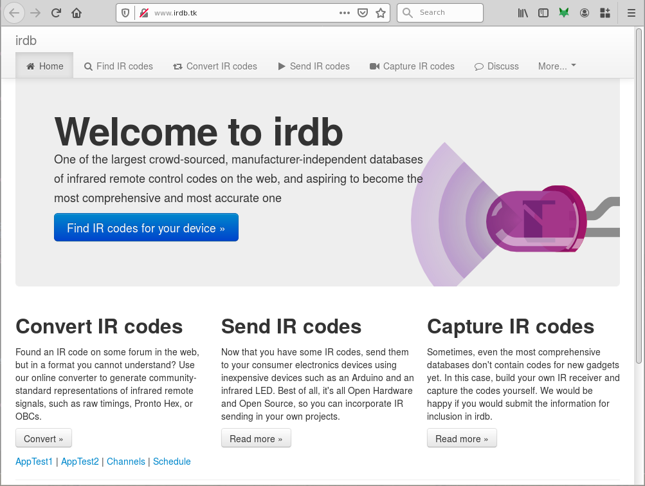Expand the More... navigation dropdown
The height and width of the screenshot is (486, 645).
coord(557,66)
